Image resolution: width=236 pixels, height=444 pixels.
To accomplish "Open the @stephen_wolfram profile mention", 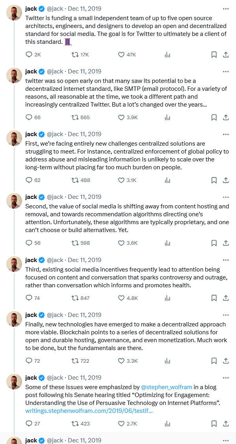I will (x=167, y=387).
